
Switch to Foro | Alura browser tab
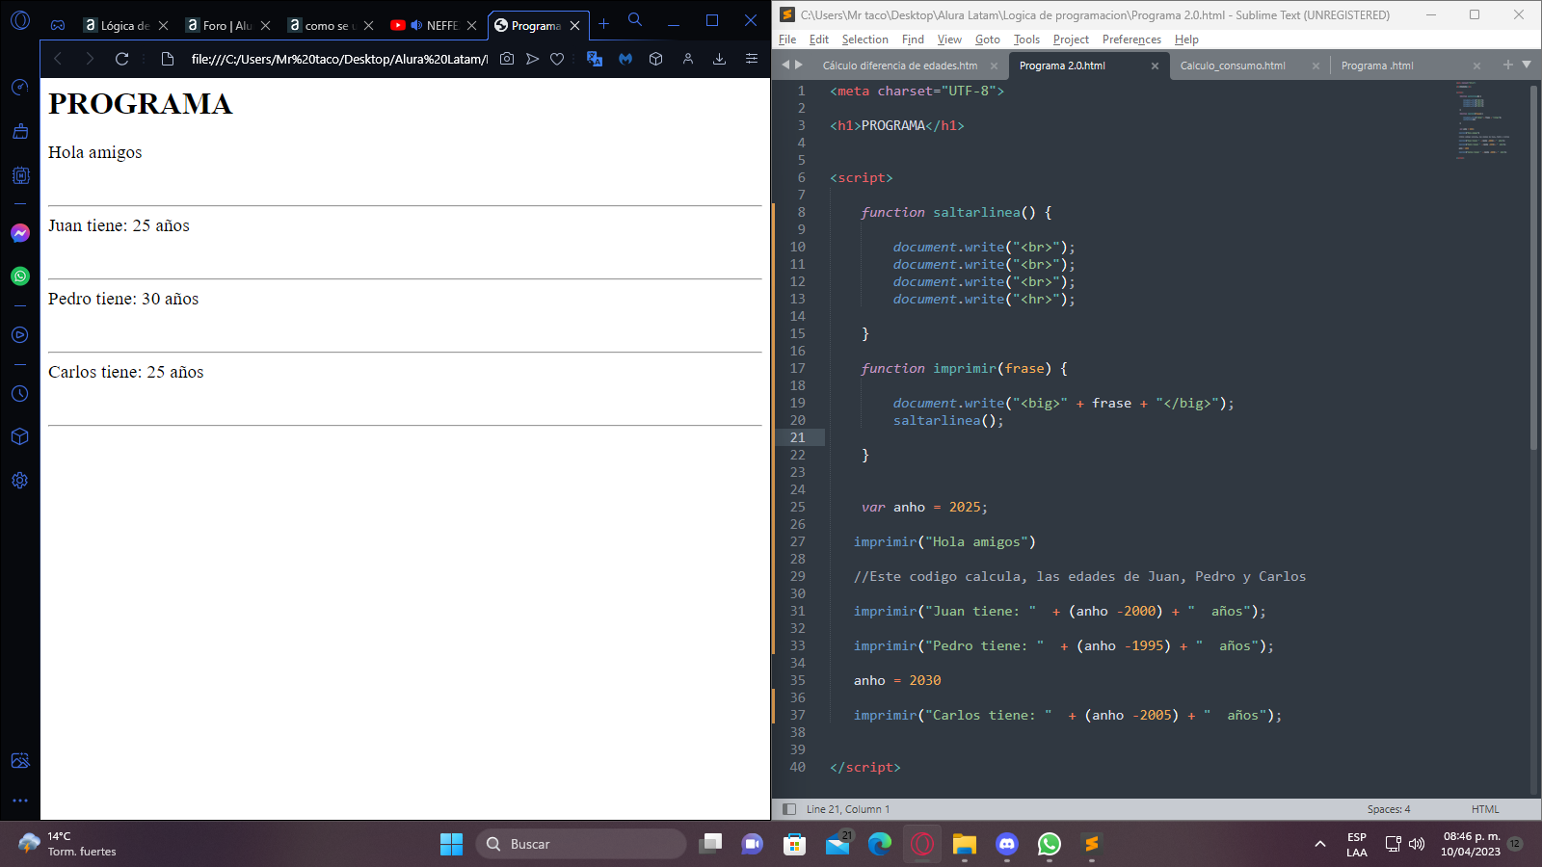coord(227,25)
